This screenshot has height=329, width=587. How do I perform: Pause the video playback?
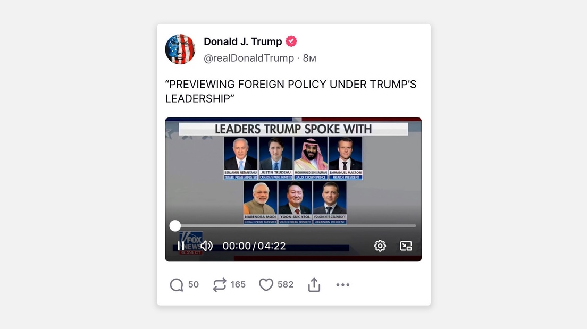180,246
